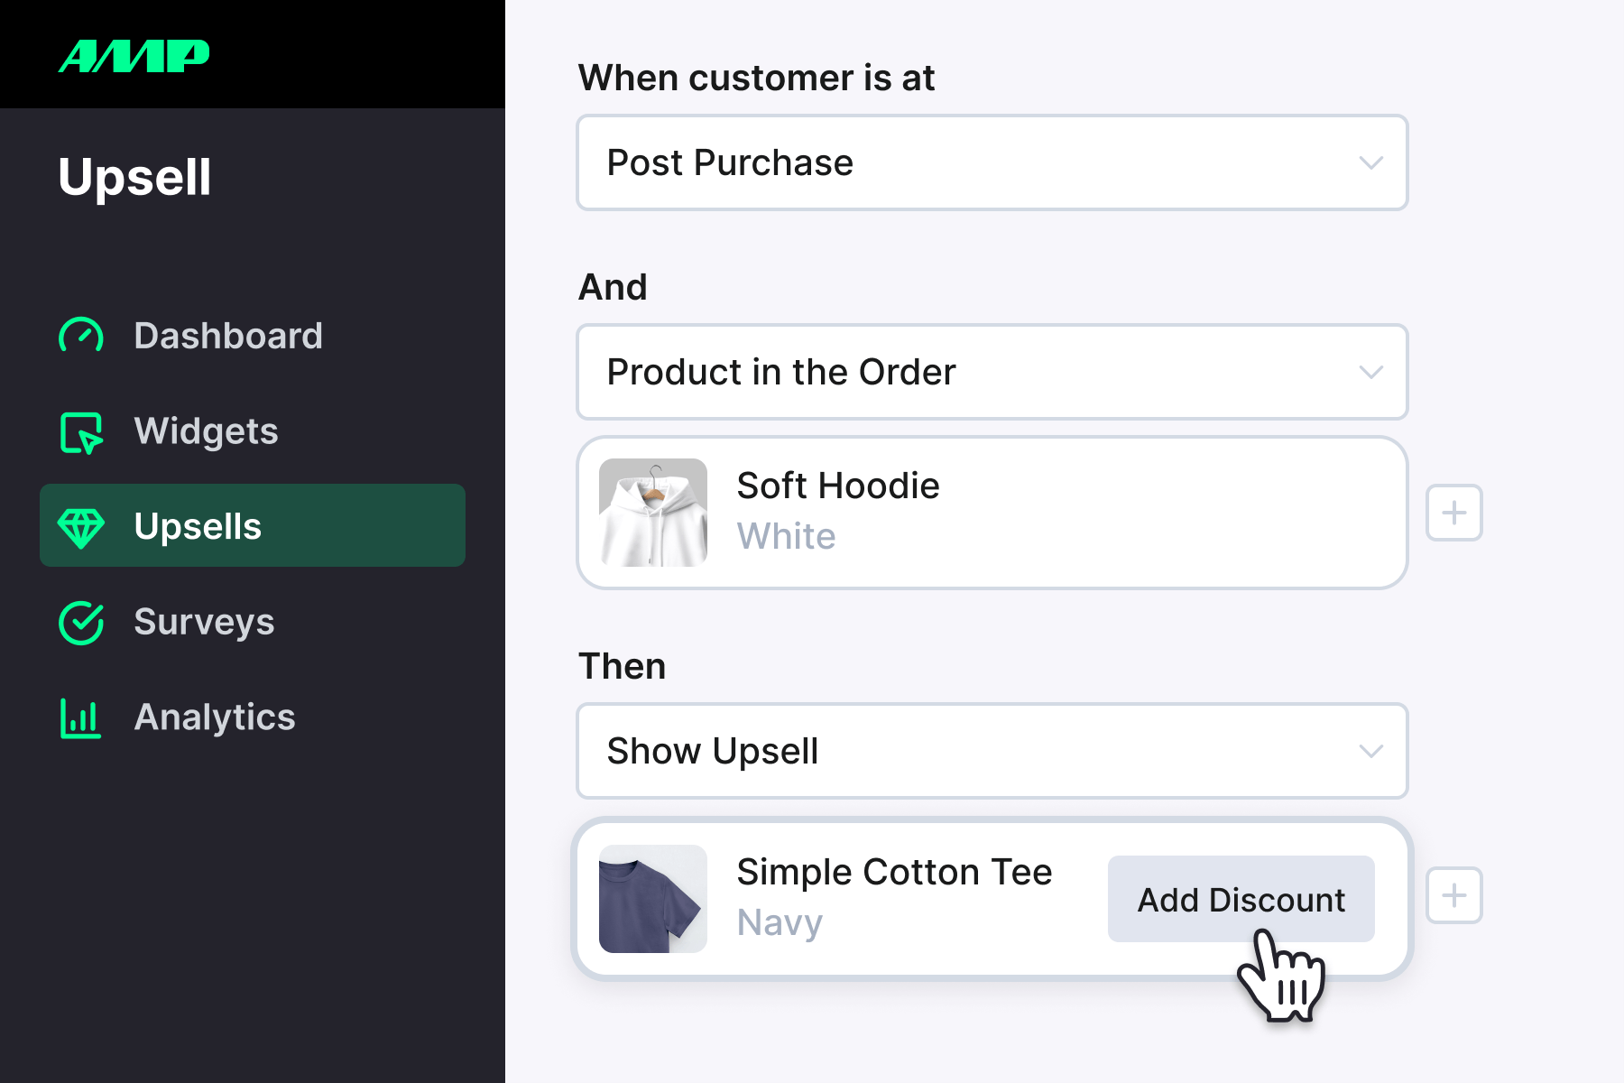The image size is (1624, 1083).
Task: Open the Surveys page
Action: pos(204,622)
